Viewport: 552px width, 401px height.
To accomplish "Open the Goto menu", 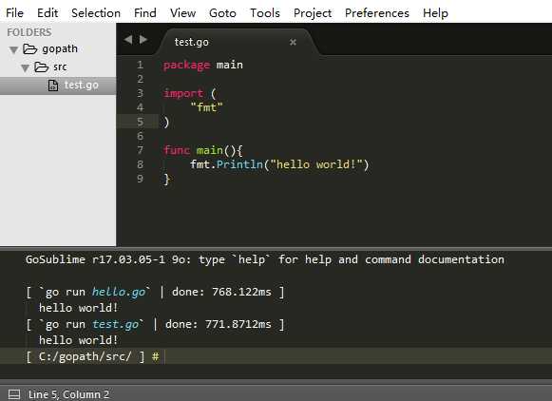I will pyautogui.click(x=222, y=13).
